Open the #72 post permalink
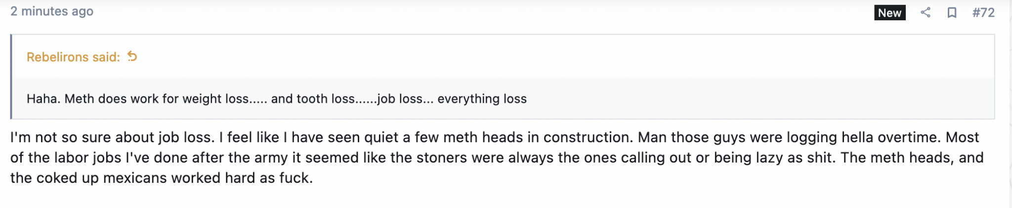 983,12
